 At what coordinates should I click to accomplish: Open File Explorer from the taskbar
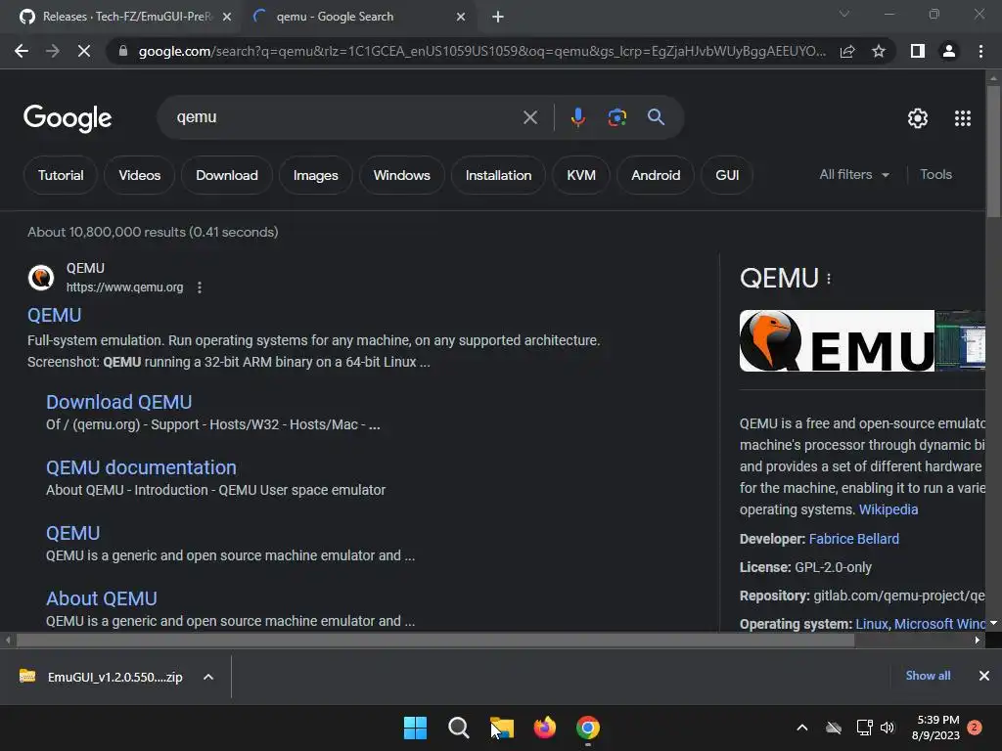click(x=502, y=728)
